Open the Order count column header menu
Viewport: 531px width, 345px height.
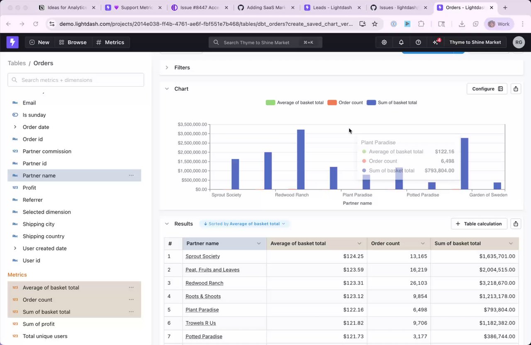click(x=423, y=243)
